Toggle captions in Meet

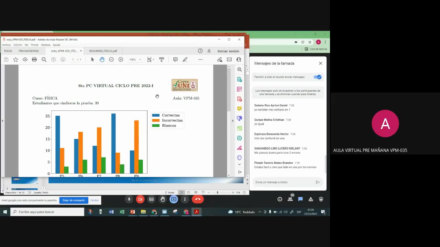(151, 199)
